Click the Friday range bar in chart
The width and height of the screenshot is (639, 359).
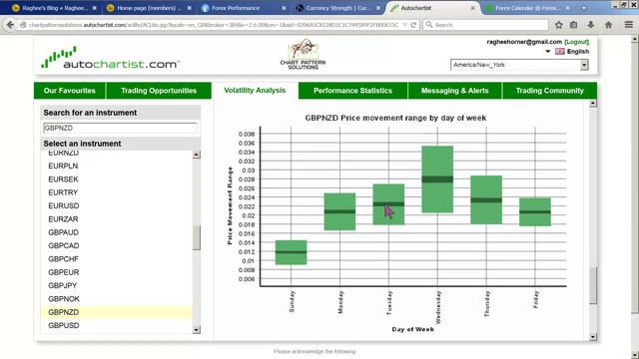[535, 211]
